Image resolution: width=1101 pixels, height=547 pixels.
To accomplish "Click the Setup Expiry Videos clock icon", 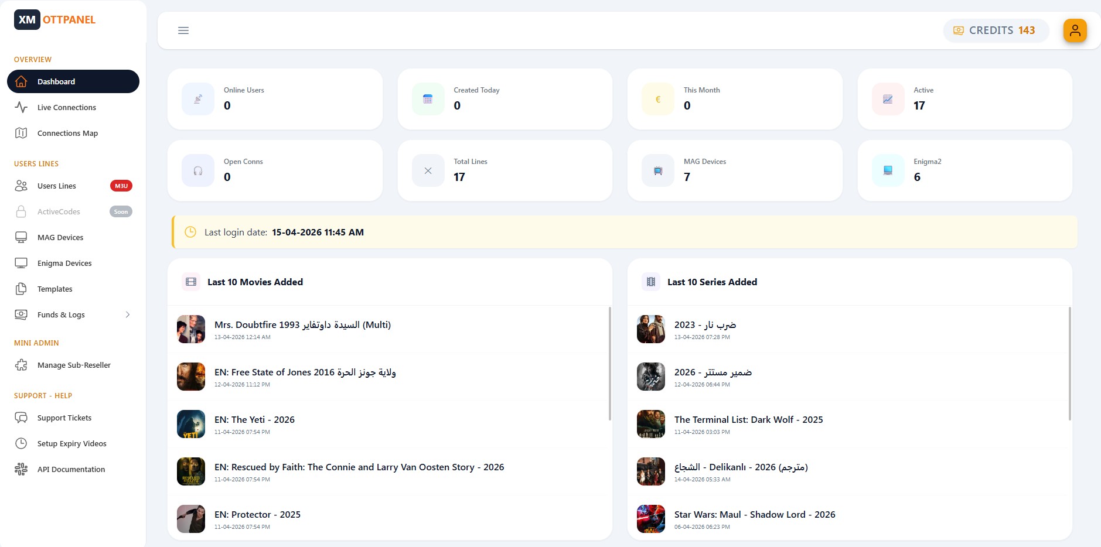I will click(x=21, y=443).
